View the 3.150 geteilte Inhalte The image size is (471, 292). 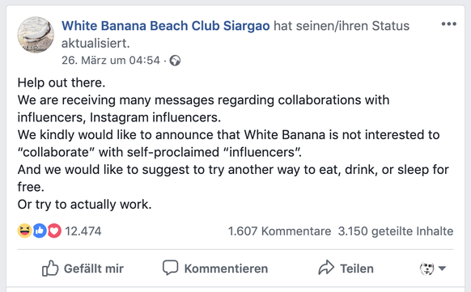click(x=396, y=231)
